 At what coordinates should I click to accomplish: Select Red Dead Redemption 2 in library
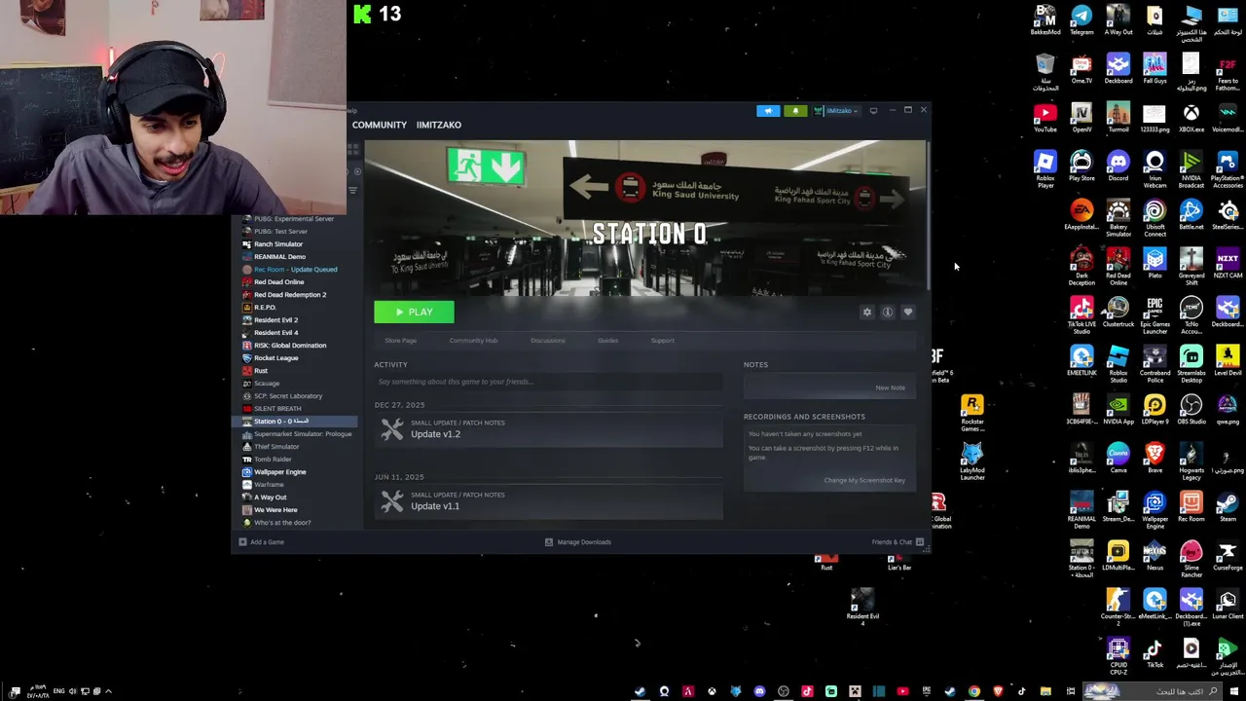coord(289,295)
